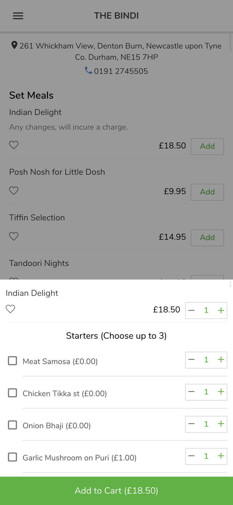
Task: Add Tiffin Selection to order
Action: coord(207,238)
